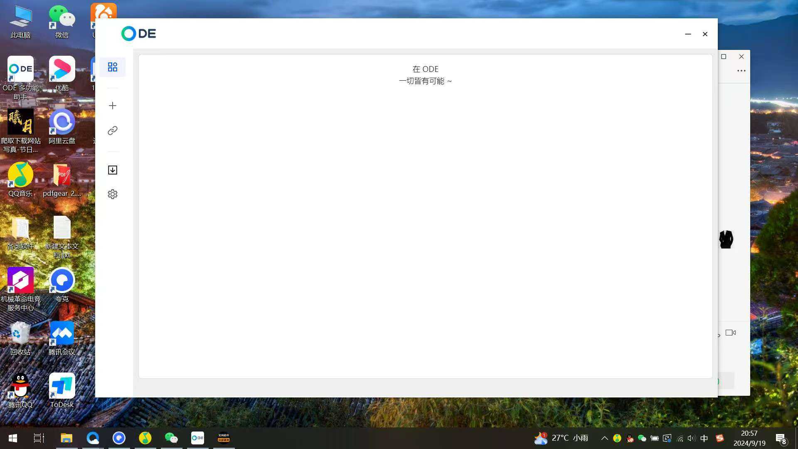The width and height of the screenshot is (798, 449).
Task: Click the Windows Start button
Action: [x=13, y=438]
